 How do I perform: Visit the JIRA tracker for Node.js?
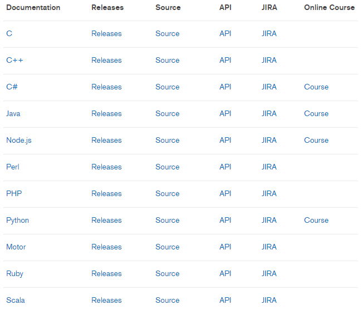pos(269,140)
